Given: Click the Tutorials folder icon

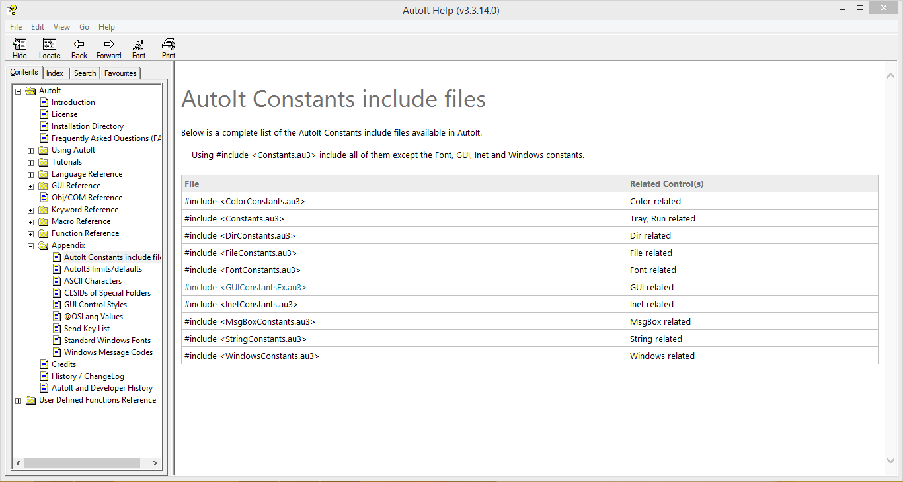Looking at the screenshot, I should coord(43,162).
